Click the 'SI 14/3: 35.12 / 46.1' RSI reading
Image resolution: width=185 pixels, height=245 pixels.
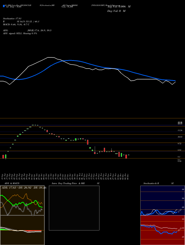point(28,22)
